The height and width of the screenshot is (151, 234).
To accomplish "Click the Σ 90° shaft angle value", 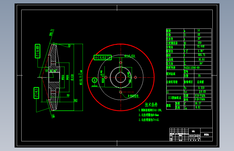I will coord(201,63).
